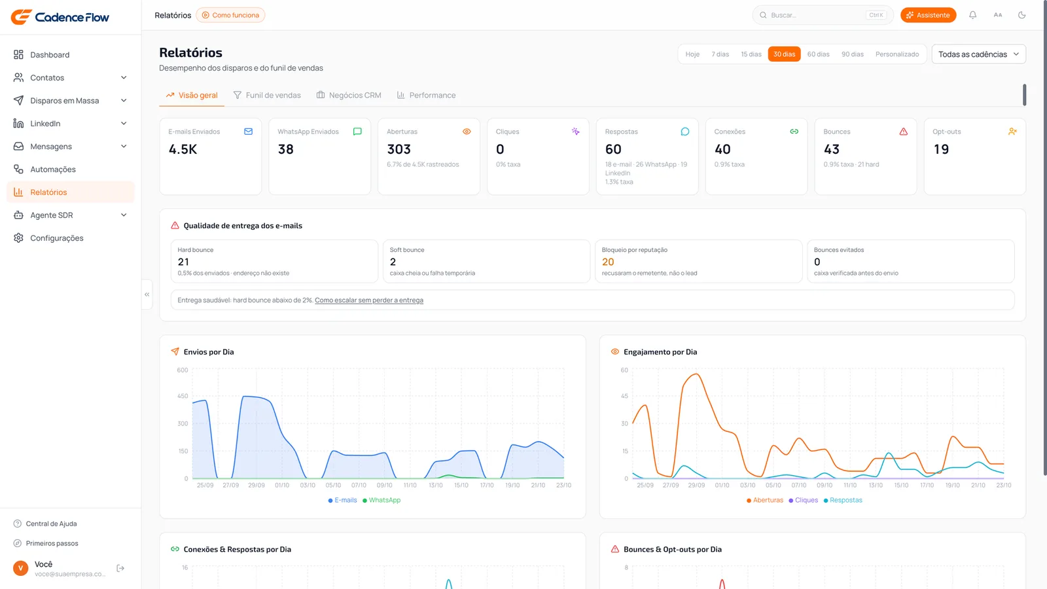Select the 60 dias time range
This screenshot has width=1047, height=589.
(818, 54)
